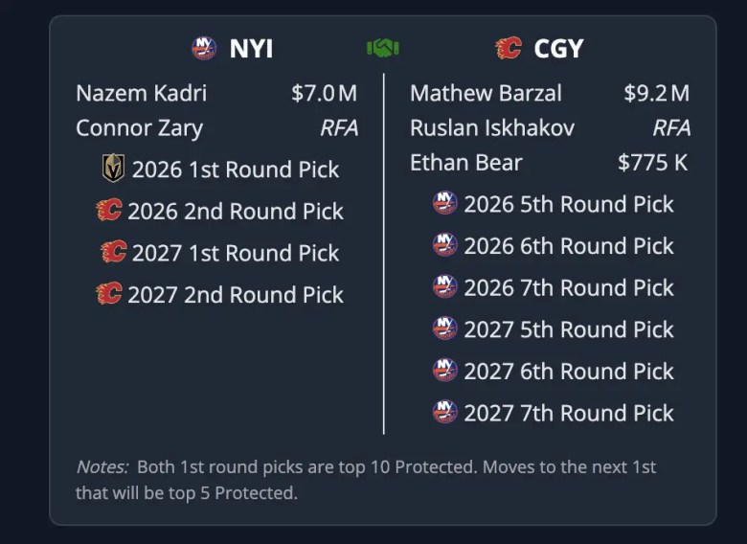
Task: Click the green handshake trade icon
Action: 383,48
